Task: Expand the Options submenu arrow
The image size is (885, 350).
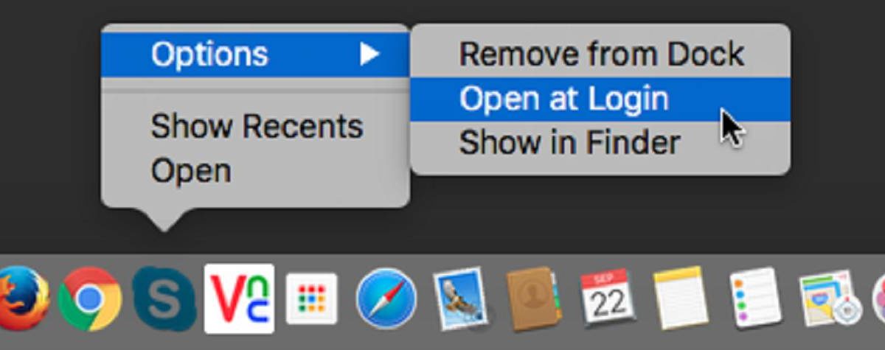Action: [369, 55]
